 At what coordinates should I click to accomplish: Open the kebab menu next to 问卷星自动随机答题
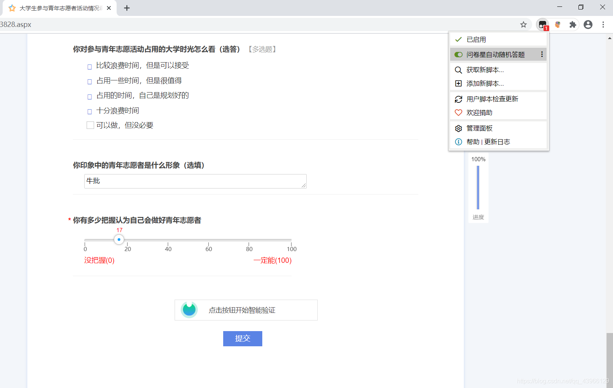[542, 54]
